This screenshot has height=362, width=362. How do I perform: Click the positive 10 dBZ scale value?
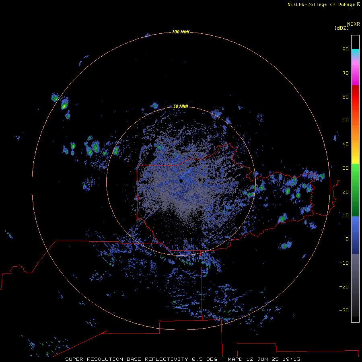(346, 216)
